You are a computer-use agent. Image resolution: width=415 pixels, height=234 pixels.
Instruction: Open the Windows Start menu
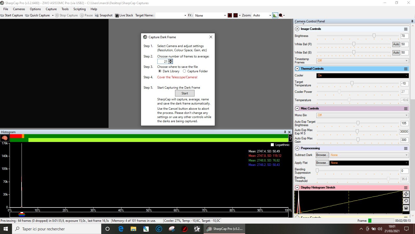coord(6,229)
